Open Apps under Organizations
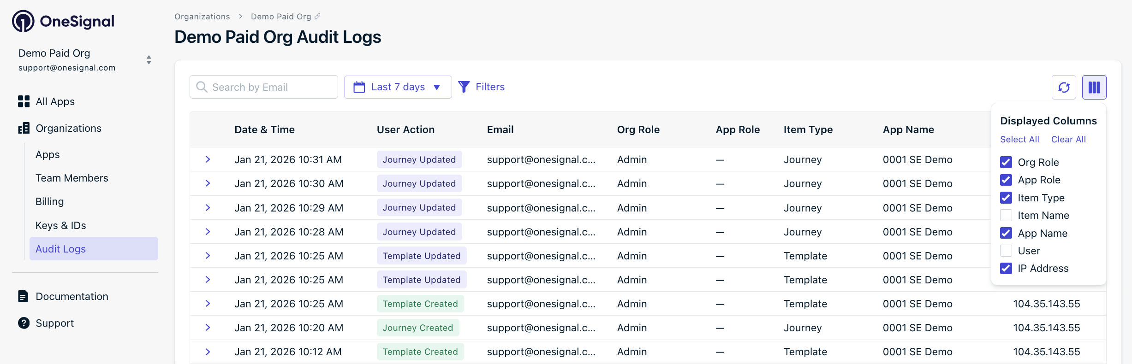Screen dimensions: 1132x364 click(x=48, y=155)
